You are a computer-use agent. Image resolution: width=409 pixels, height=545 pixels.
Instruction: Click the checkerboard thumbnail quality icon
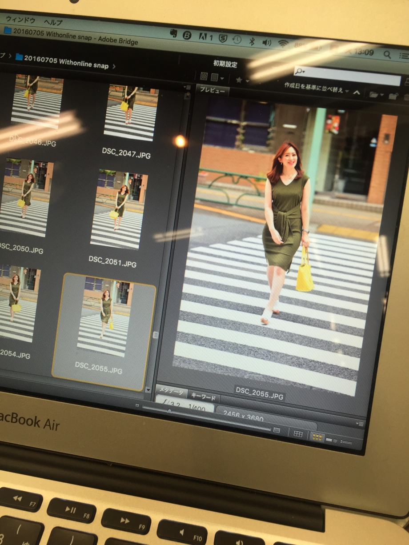coord(204,76)
